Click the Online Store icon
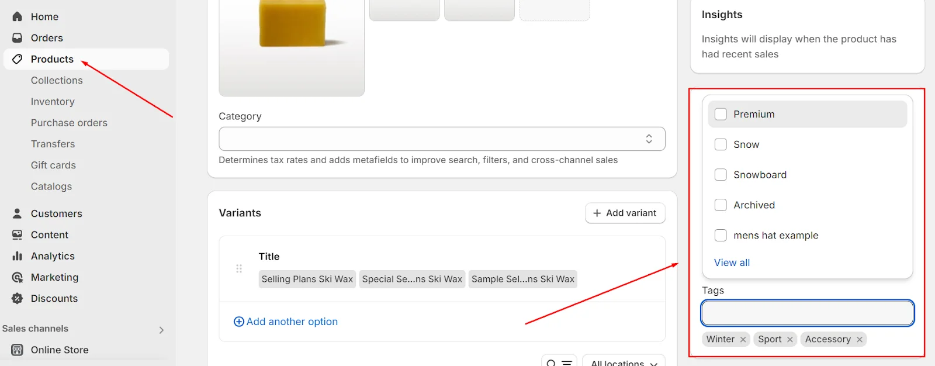Screen dimensions: 935x366 18,350
